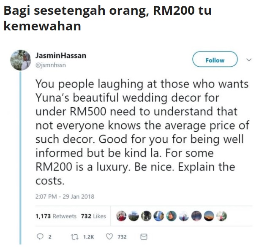Open JasminHassan's profile picture

pos(21,60)
